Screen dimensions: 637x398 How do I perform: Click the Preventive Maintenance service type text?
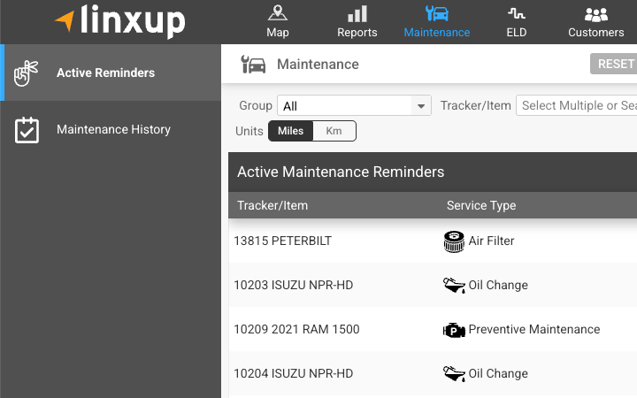[x=534, y=329]
